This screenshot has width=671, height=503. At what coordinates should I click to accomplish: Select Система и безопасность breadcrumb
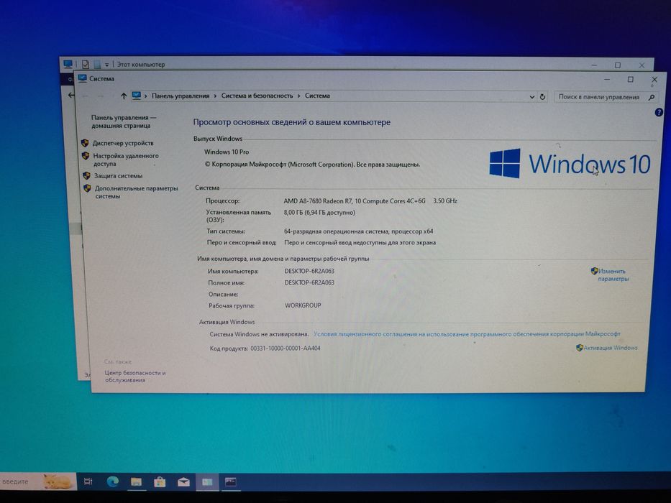coord(257,96)
